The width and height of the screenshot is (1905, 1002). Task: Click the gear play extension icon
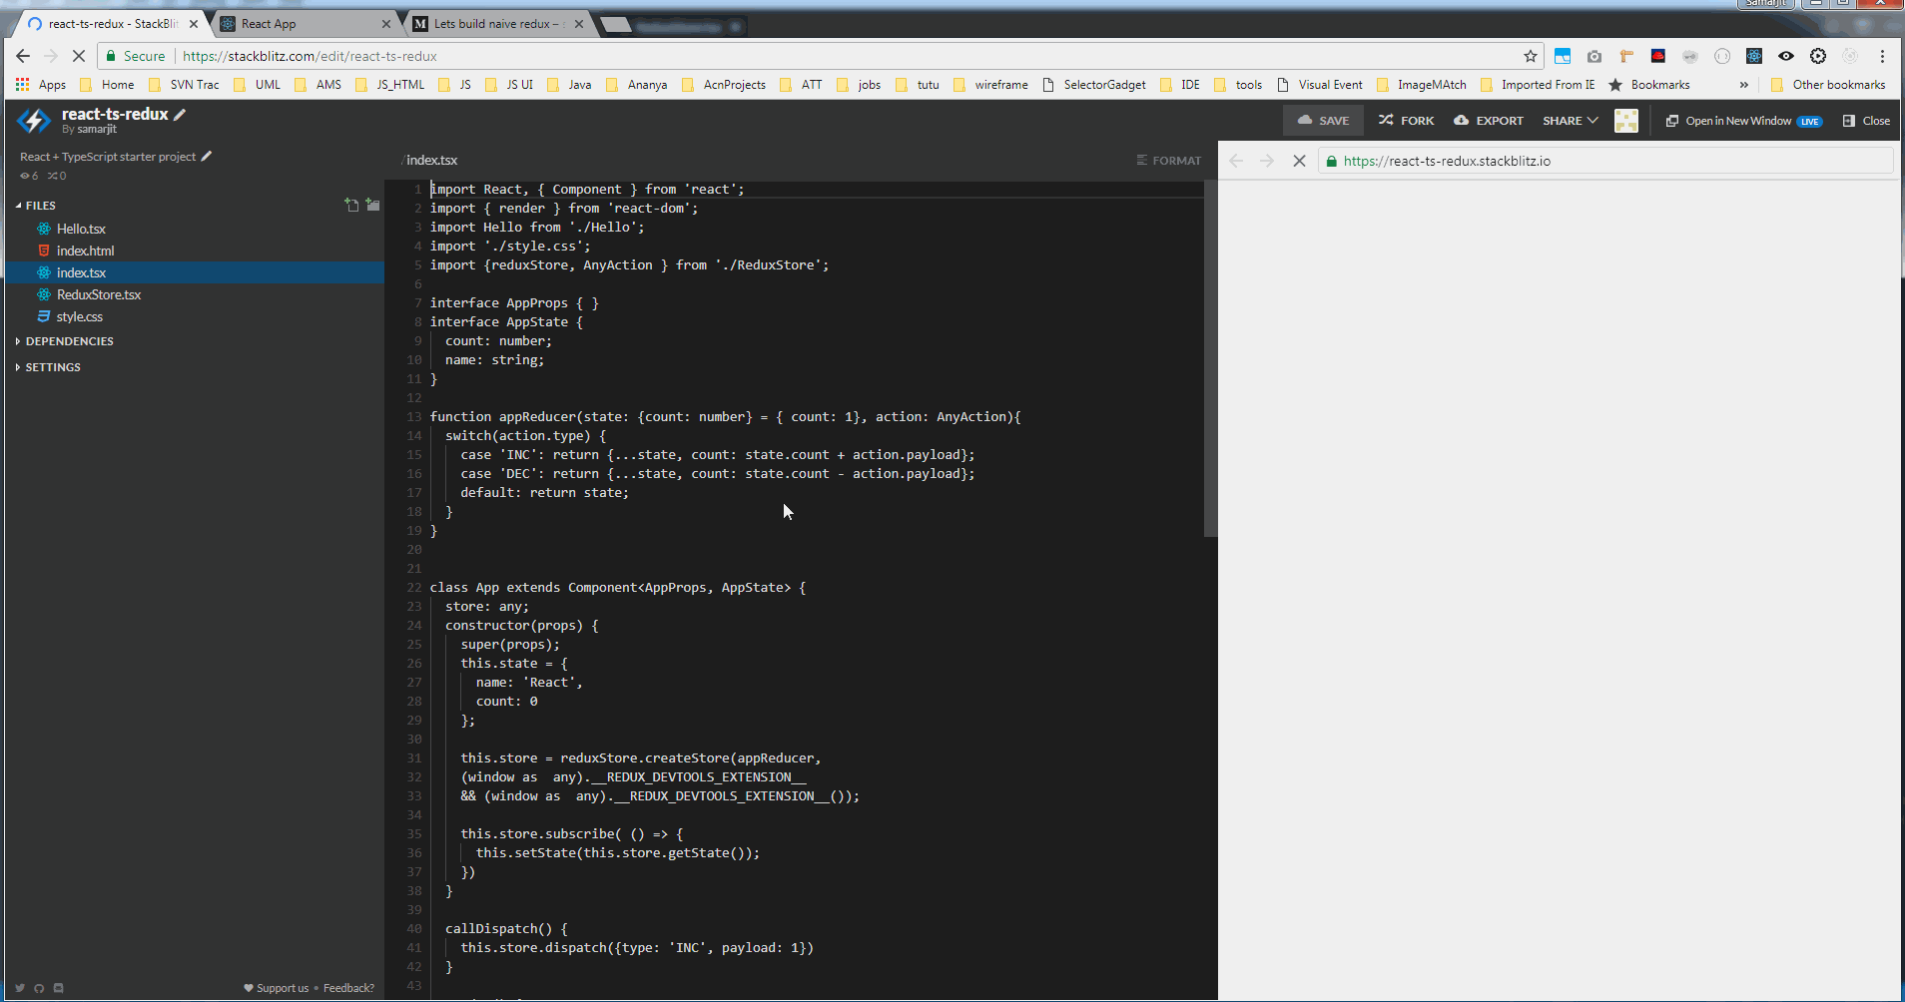click(1818, 56)
